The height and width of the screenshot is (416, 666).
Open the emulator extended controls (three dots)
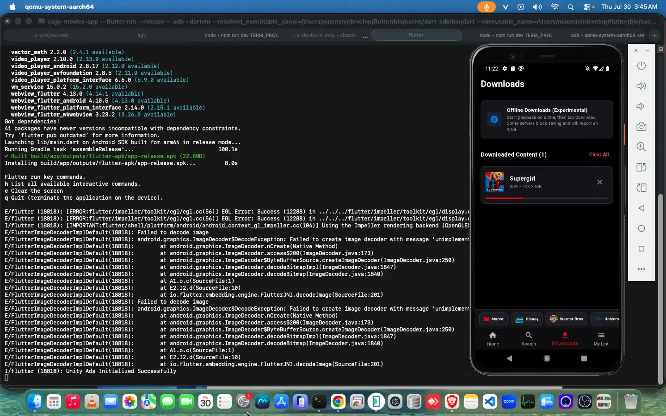click(x=641, y=269)
